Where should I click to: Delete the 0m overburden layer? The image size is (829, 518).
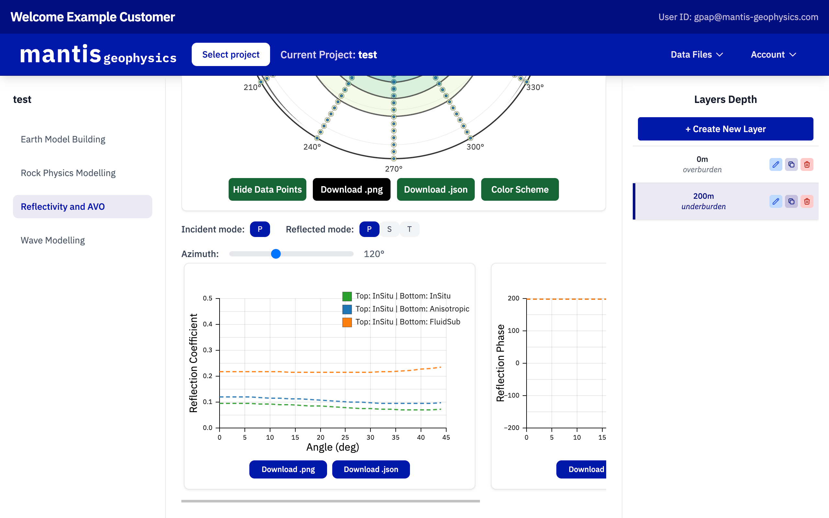tap(807, 164)
